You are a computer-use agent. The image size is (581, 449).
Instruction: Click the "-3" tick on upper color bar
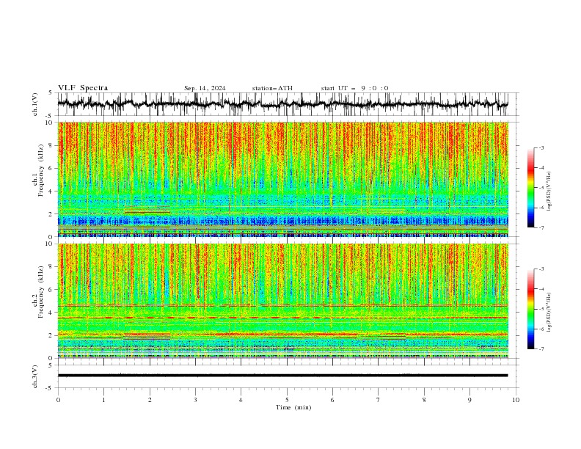click(x=541, y=147)
